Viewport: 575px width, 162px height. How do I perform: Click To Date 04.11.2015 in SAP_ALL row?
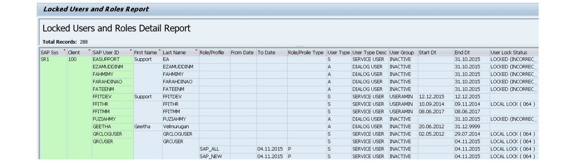tap(272, 149)
